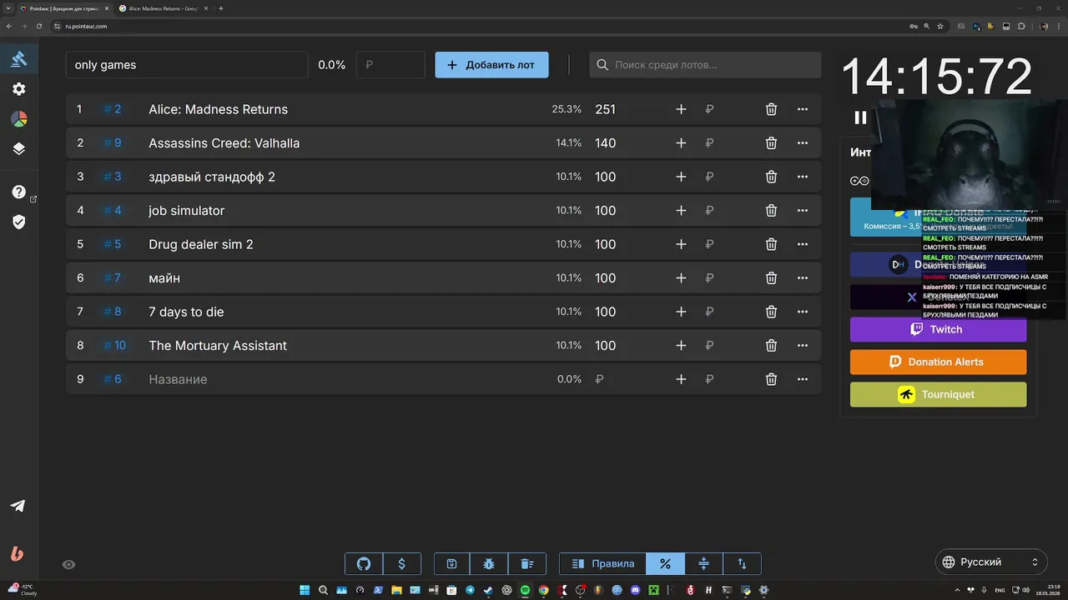Open GitHub link in bottom toolbar

(364, 563)
